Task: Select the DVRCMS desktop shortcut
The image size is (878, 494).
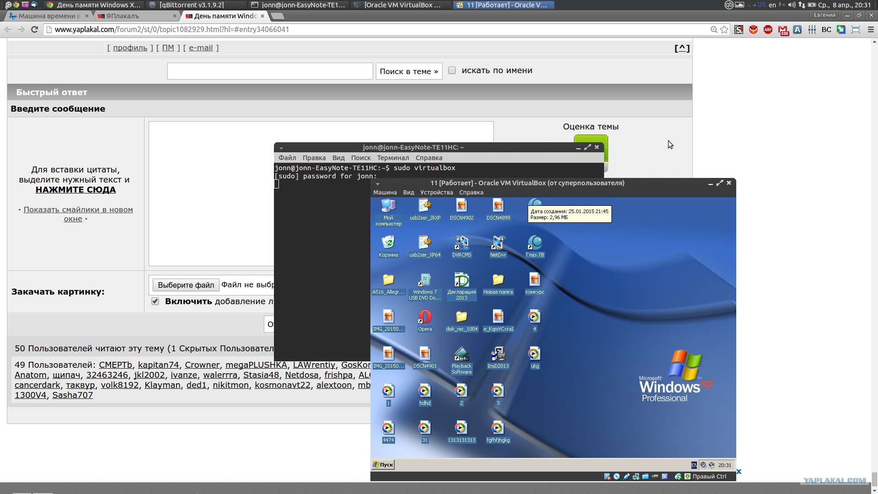Action: coord(461,246)
